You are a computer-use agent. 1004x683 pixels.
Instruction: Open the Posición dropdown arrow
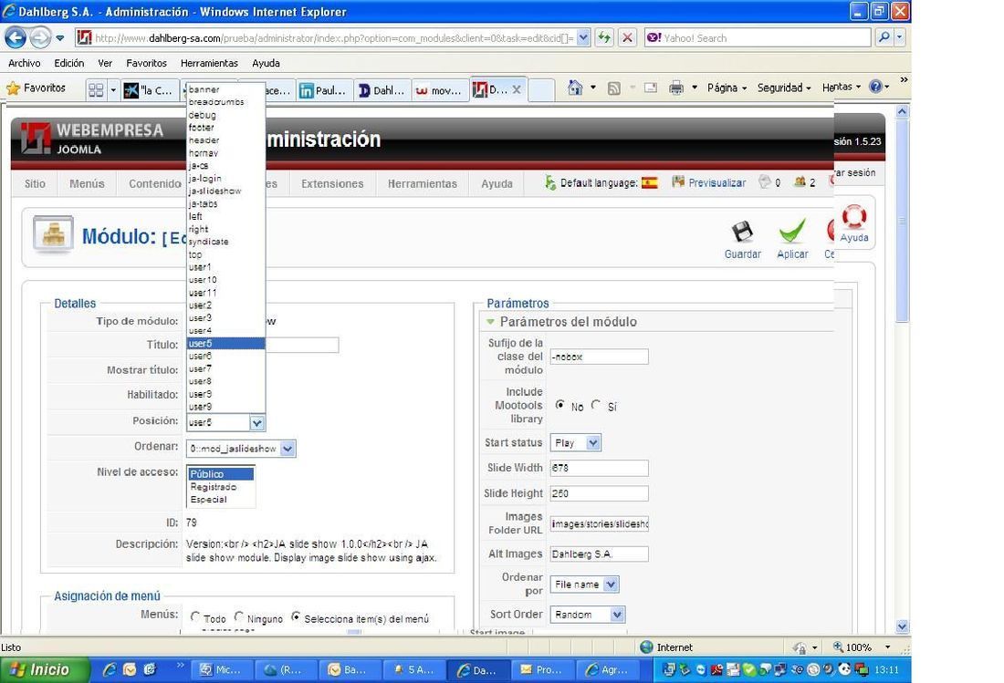click(256, 423)
